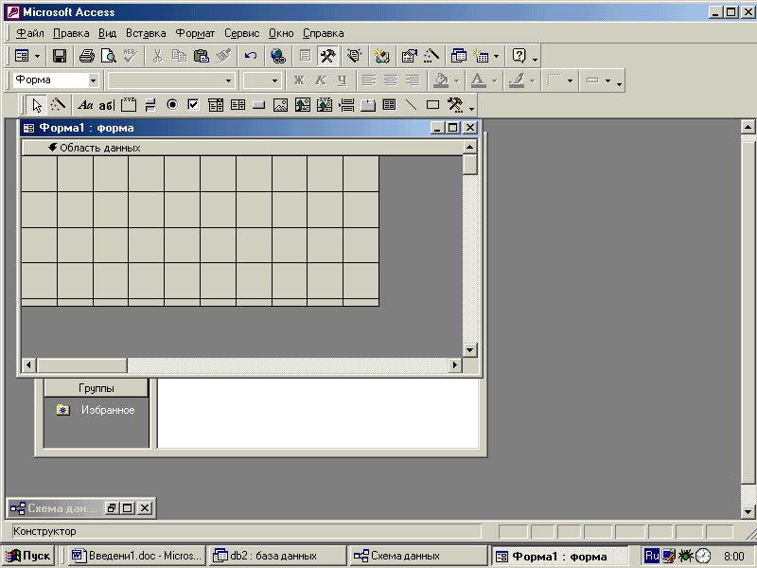Screen dimensions: 757x568
Task: Select the Image tool
Action: 281,105
